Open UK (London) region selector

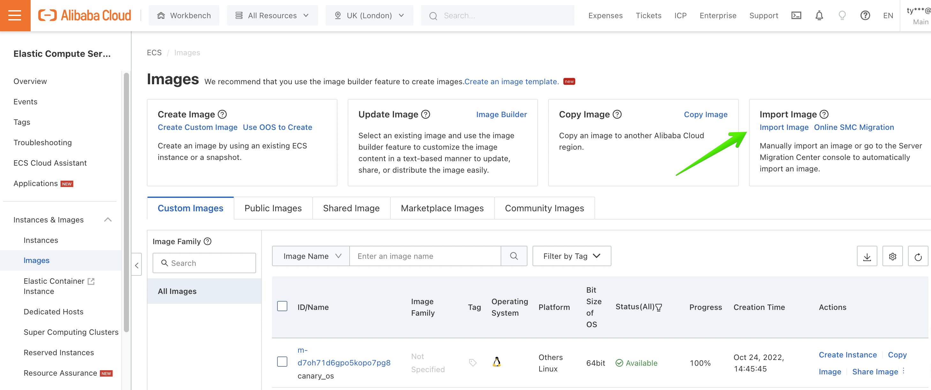[369, 16]
